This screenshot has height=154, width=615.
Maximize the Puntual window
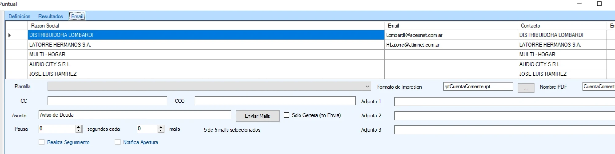pyautogui.click(x=599, y=4)
